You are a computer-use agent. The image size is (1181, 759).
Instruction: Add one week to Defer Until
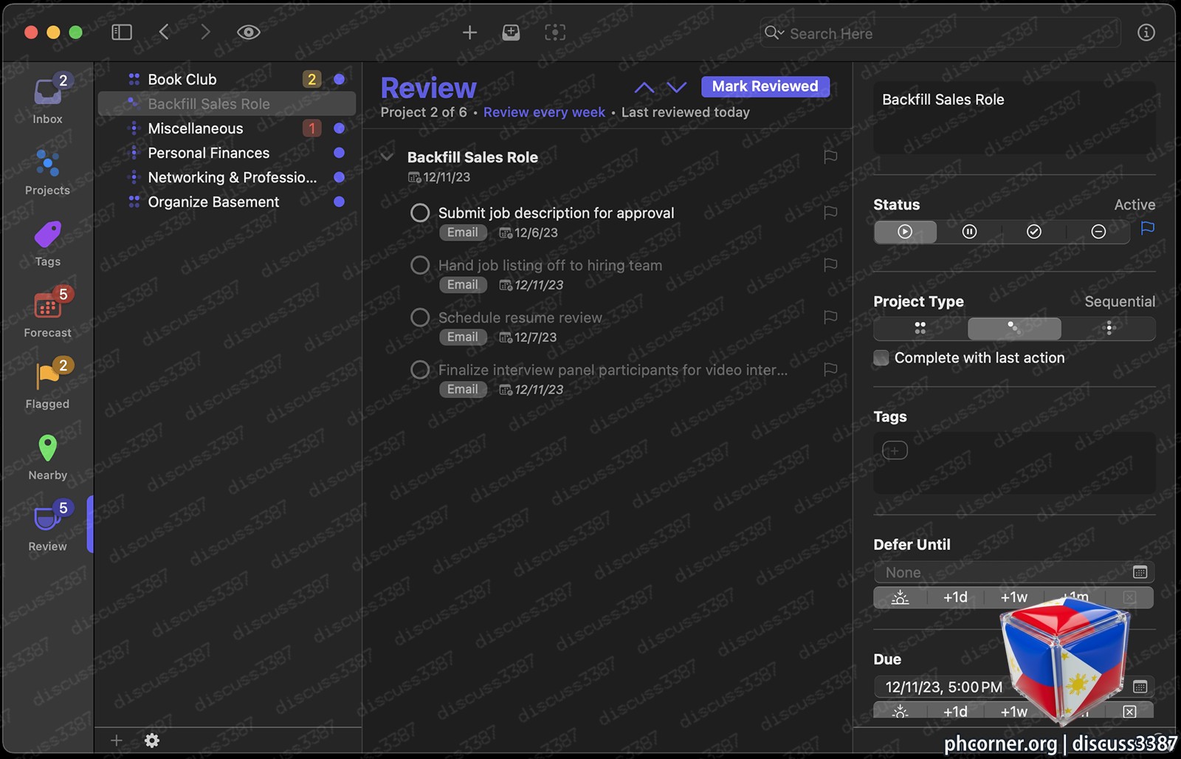click(x=1014, y=597)
